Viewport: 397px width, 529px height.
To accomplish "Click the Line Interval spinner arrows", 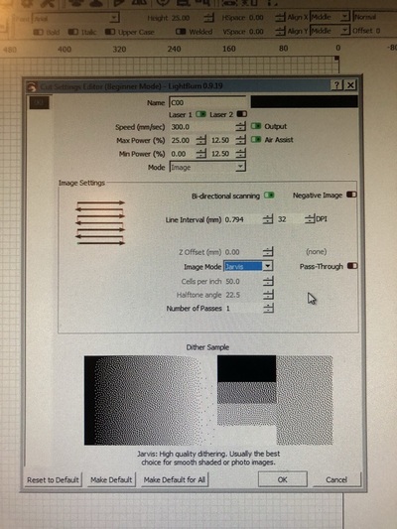I will 267,219.
